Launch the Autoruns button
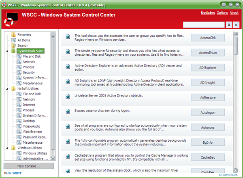The height and width of the screenshot is (178, 243). tap(208, 128)
